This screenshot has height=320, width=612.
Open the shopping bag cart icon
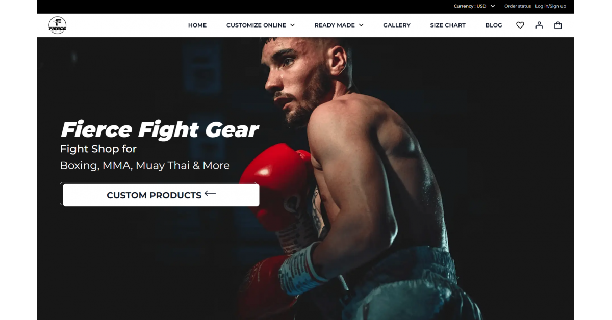tap(558, 25)
